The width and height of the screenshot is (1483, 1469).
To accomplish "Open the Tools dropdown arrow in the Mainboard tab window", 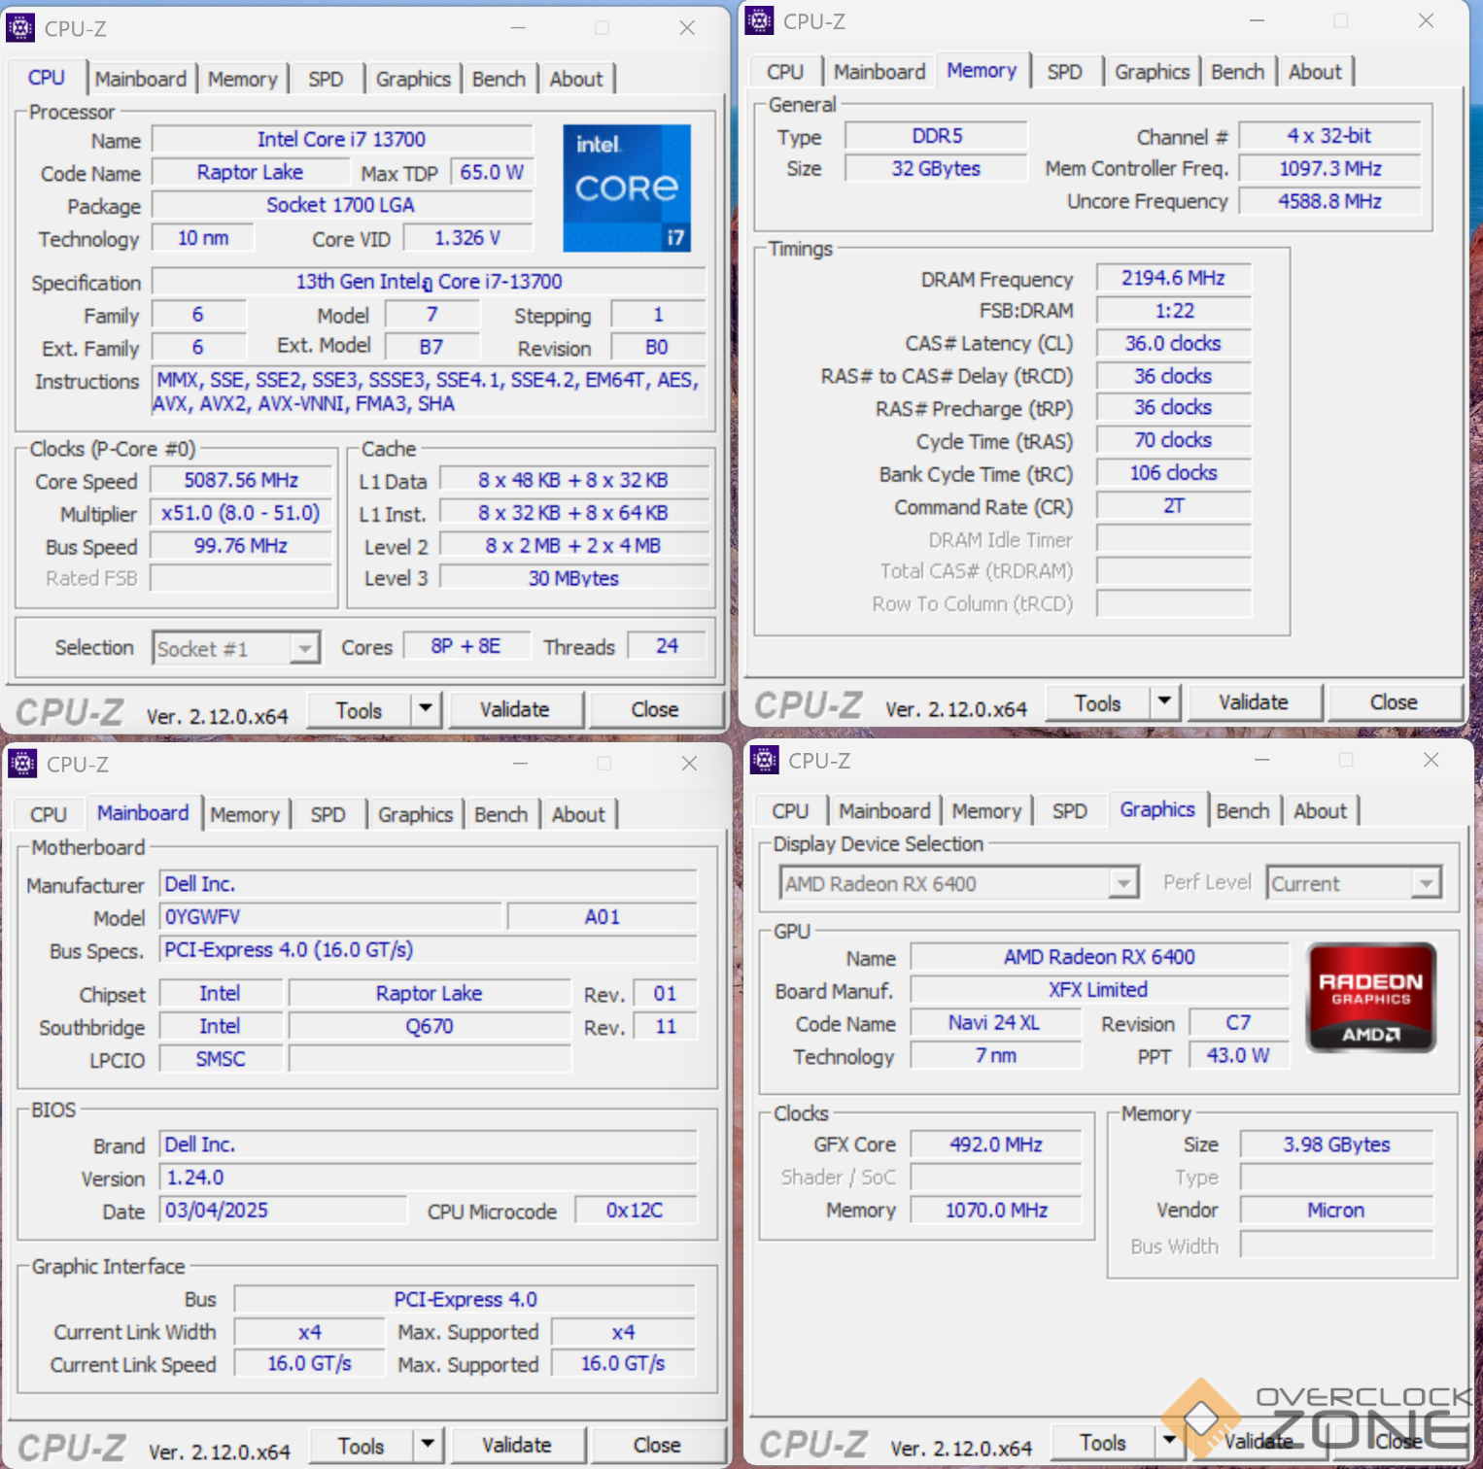I will (428, 1445).
